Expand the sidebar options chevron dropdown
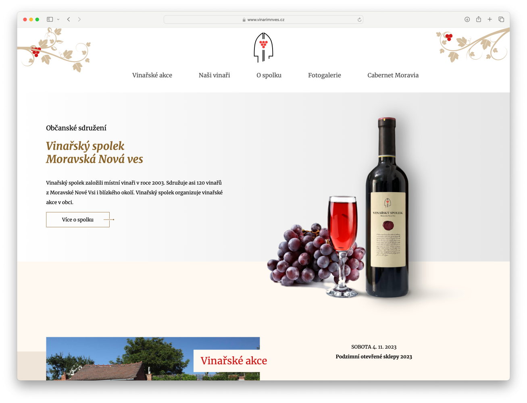 (58, 19)
